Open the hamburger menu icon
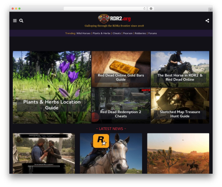This screenshot has height=187, width=222. [15, 21]
